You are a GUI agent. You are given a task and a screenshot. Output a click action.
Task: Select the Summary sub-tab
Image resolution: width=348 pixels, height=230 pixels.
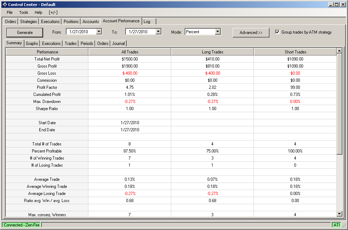coord(14,43)
